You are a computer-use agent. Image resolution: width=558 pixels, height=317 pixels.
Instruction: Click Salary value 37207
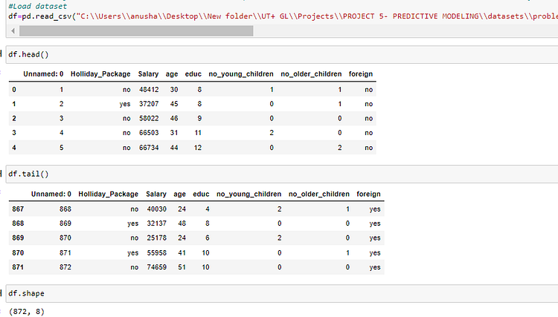(149, 104)
